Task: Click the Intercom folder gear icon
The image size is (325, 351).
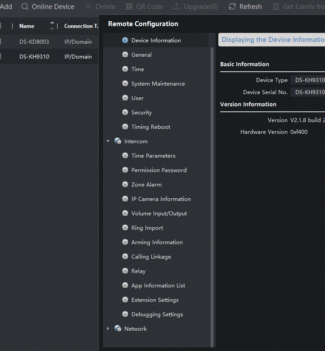Action: 118,141
